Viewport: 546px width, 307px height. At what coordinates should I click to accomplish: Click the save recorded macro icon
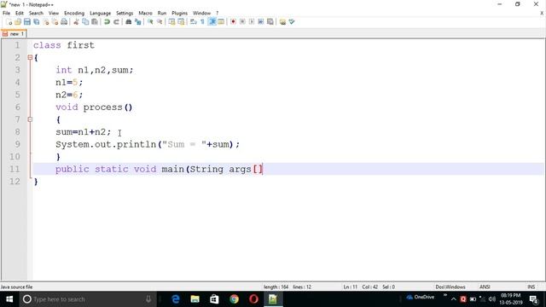[270, 22]
